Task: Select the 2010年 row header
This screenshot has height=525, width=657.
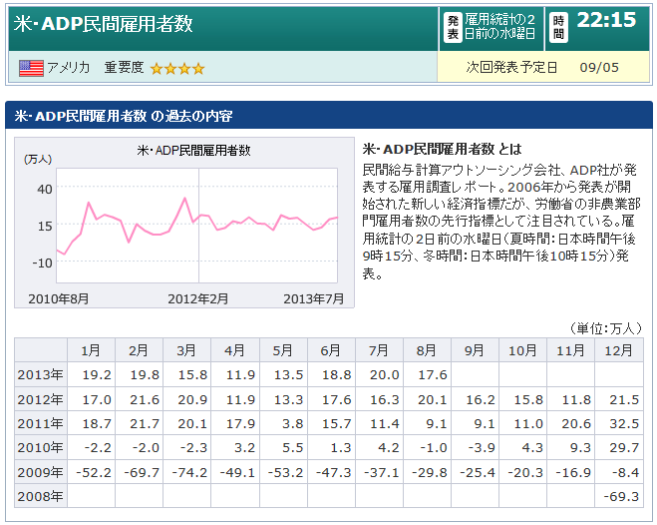Action: point(41,447)
